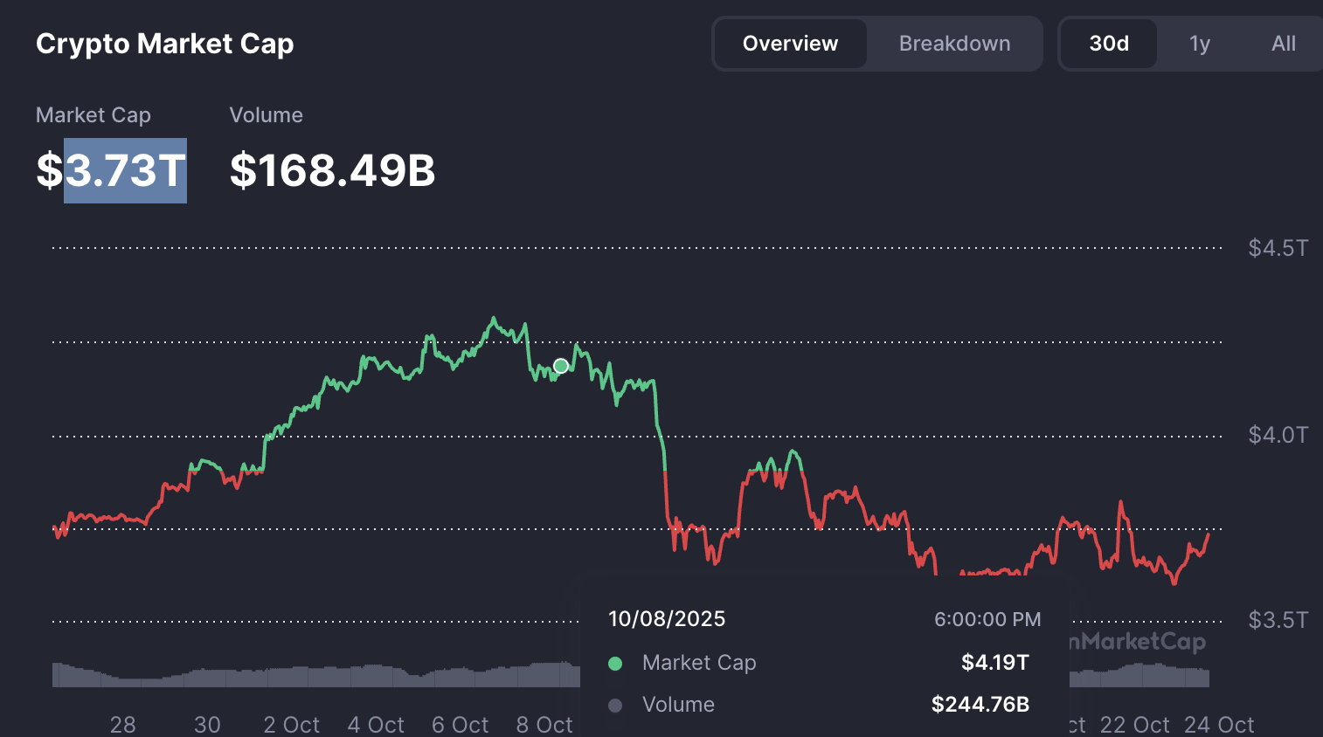Click the $4.0T y-axis label

pos(1278,435)
